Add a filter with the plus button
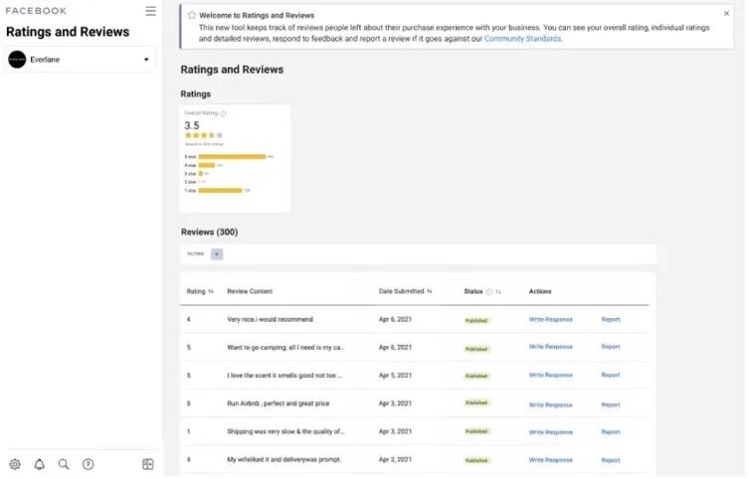This screenshot has width=749, height=479. tap(217, 254)
